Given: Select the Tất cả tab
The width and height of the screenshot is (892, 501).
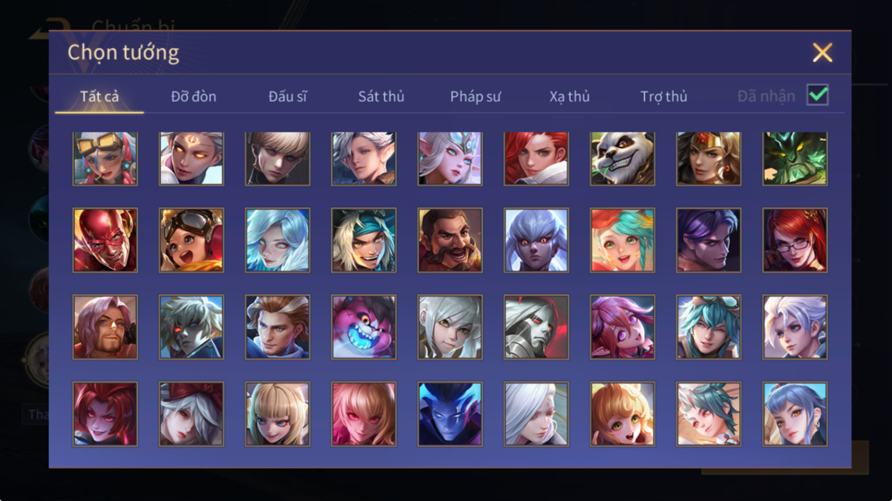Looking at the screenshot, I should [99, 96].
